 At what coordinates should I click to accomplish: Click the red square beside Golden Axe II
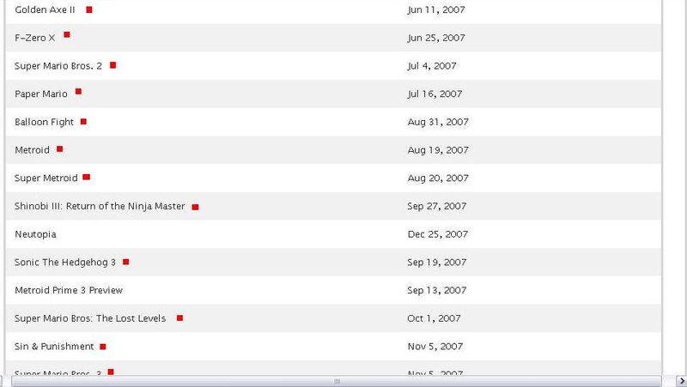point(89,9)
